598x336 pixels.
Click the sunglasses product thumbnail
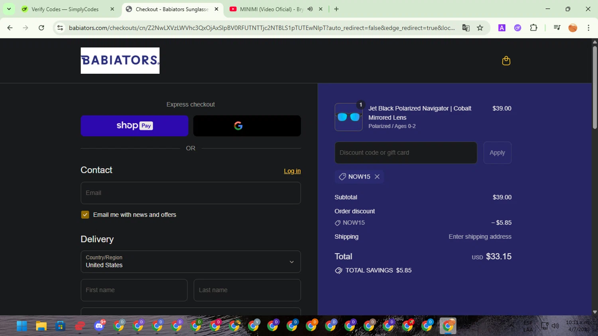(x=348, y=117)
